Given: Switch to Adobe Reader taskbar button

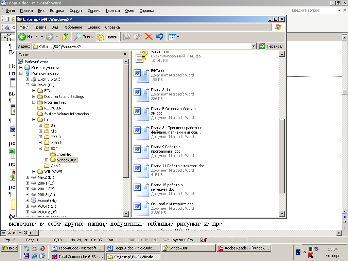Looking at the screenshot, I should coord(244,248).
